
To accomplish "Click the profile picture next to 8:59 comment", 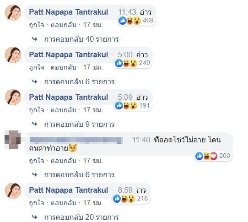I will [x=13, y=190].
